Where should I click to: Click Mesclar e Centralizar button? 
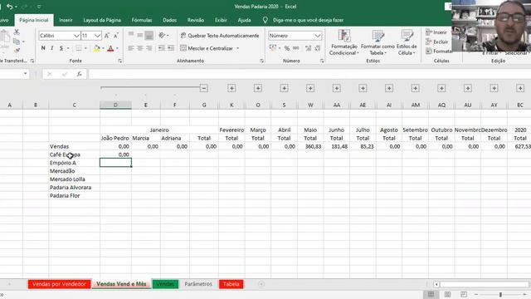(207, 48)
